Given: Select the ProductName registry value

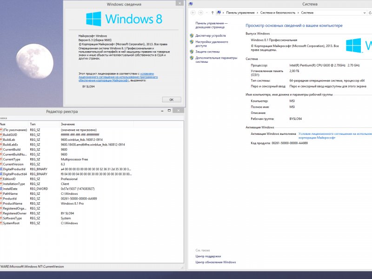Looking at the screenshot, I should pyautogui.click(x=13, y=204).
